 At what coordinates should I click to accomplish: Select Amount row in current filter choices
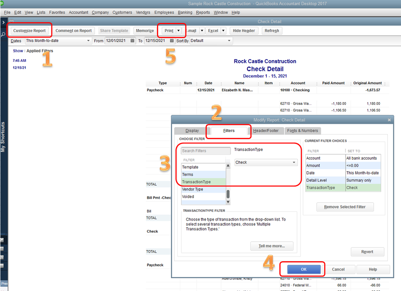click(343, 166)
